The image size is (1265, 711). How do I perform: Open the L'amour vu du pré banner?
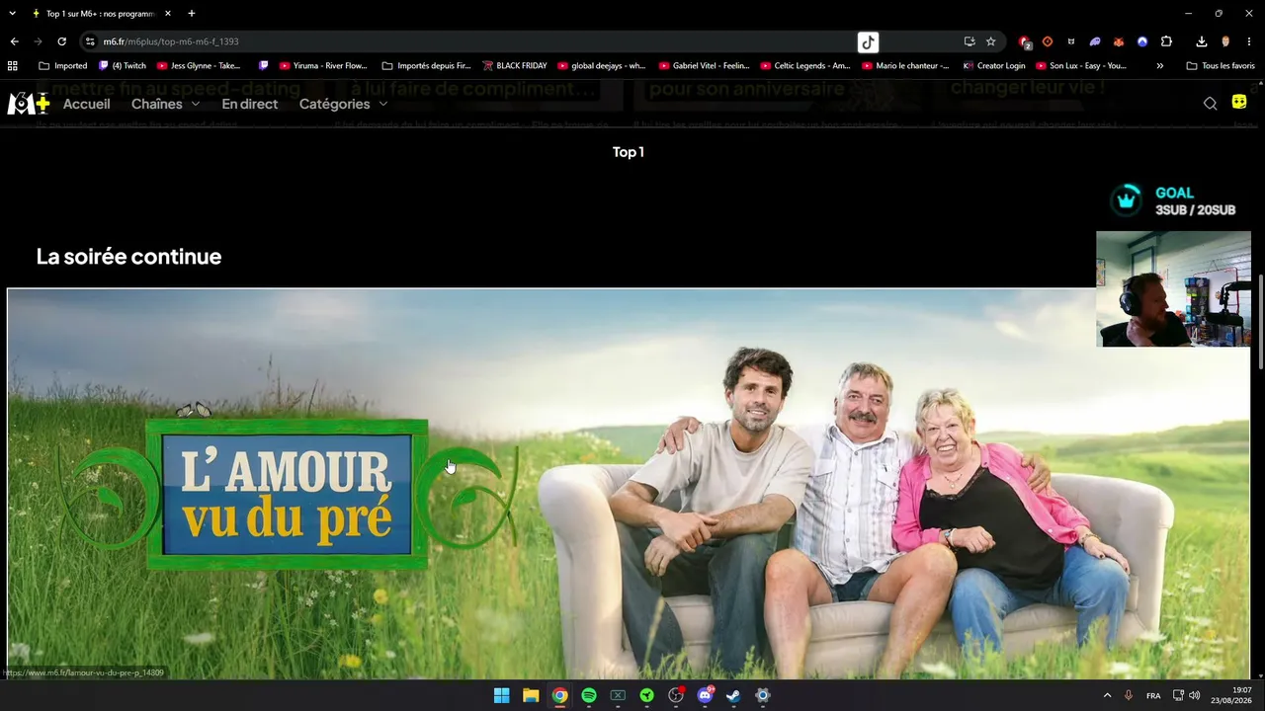pyautogui.click(x=629, y=483)
